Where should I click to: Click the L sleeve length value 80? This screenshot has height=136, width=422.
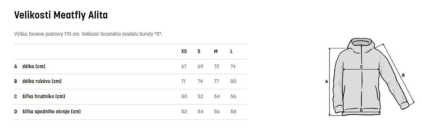(233, 81)
